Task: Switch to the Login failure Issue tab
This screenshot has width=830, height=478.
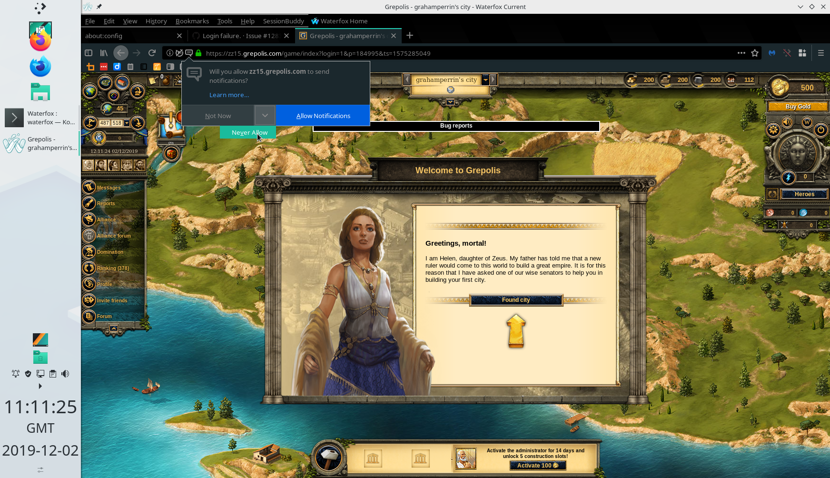Action: [241, 36]
